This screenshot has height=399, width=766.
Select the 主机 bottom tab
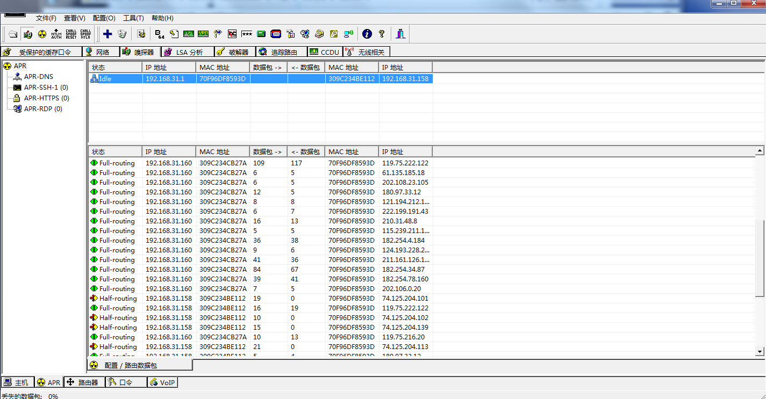[x=18, y=382]
